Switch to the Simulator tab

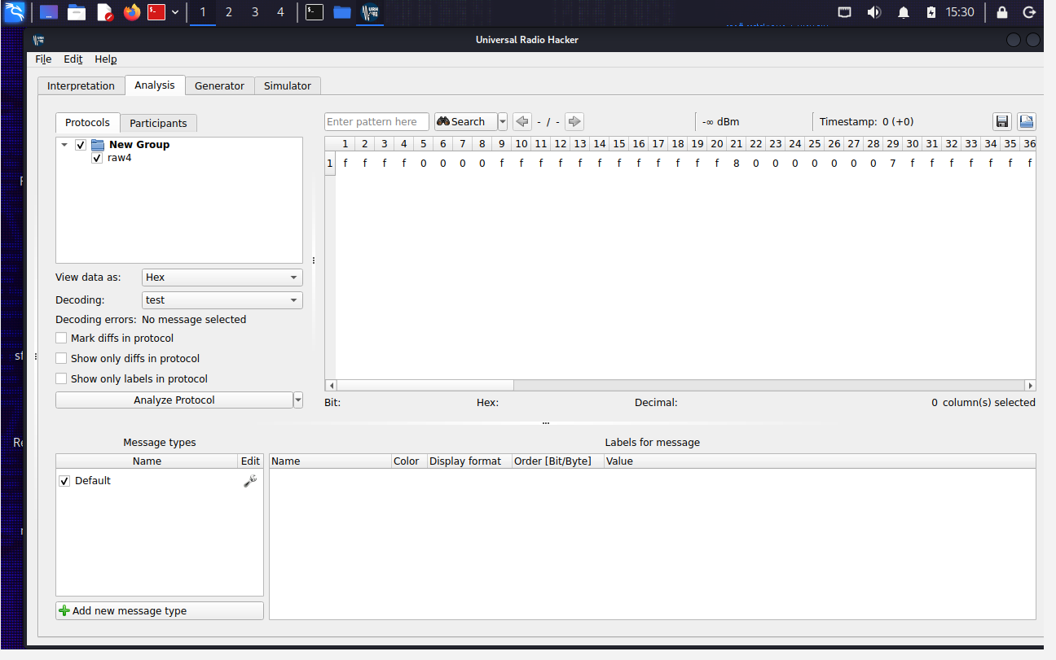pyautogui.click(x=288, y=85)
